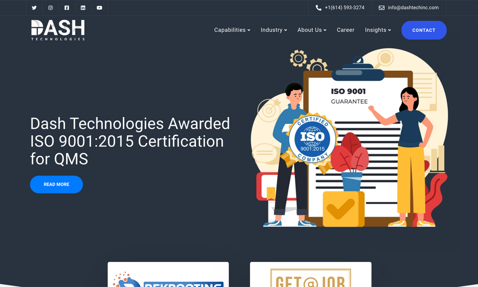Viewport: 478px width, 287px height.
Task: Open the Insights dropdown menu
Action: [x=378, y=30]
